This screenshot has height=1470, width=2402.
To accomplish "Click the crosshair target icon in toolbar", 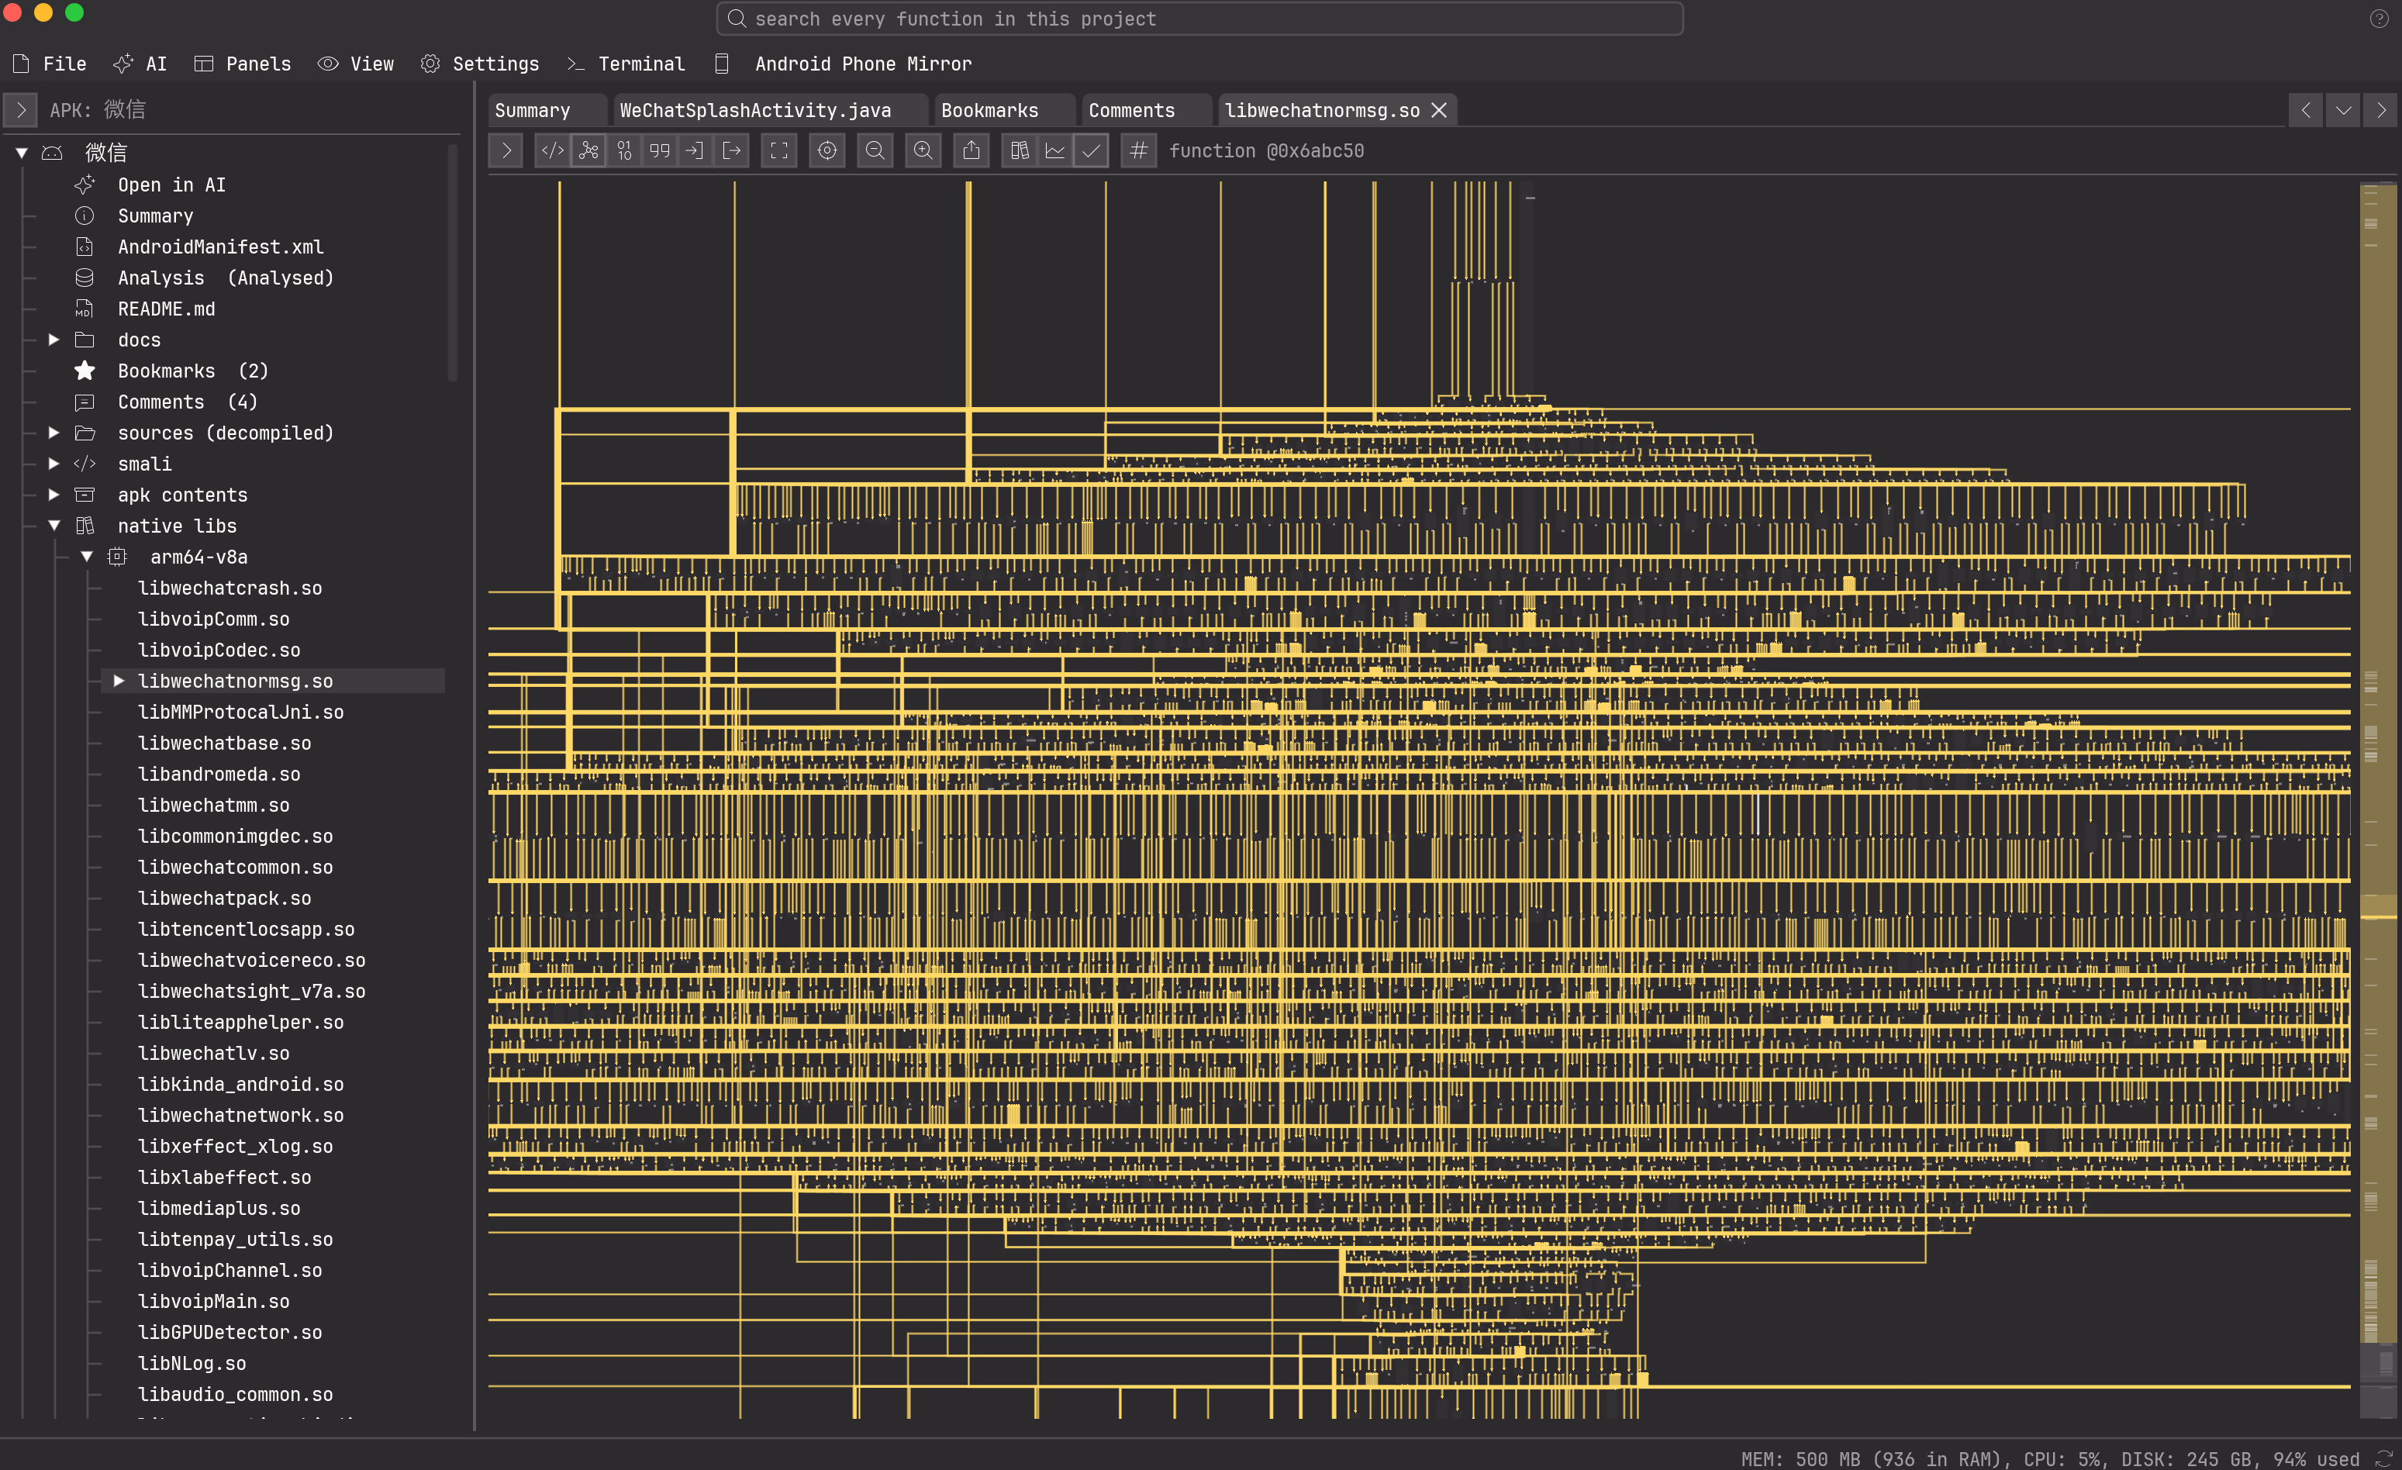I will (x=827, y=151).
